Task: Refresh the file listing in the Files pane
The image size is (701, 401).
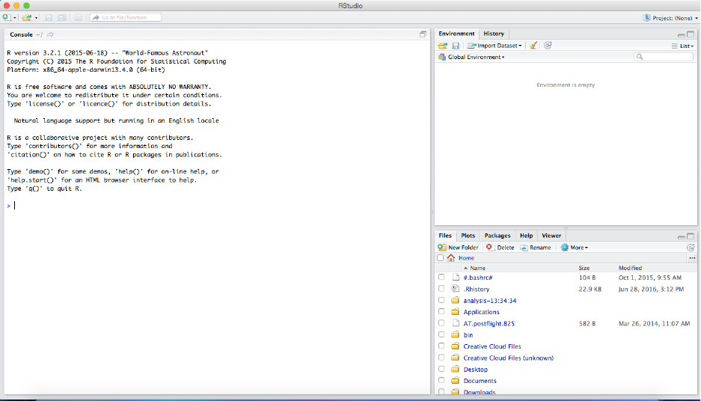Action: [691, 248]
